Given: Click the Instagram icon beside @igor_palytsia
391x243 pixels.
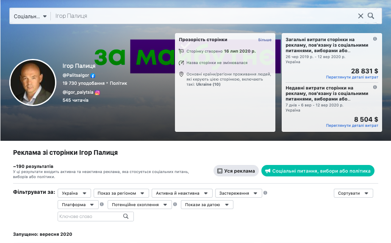Looking at the screenshot, I should [x=97, y=92].
